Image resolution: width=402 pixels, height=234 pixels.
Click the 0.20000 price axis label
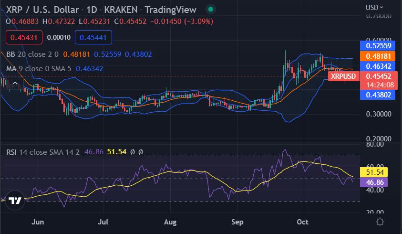tap(379, 138)
